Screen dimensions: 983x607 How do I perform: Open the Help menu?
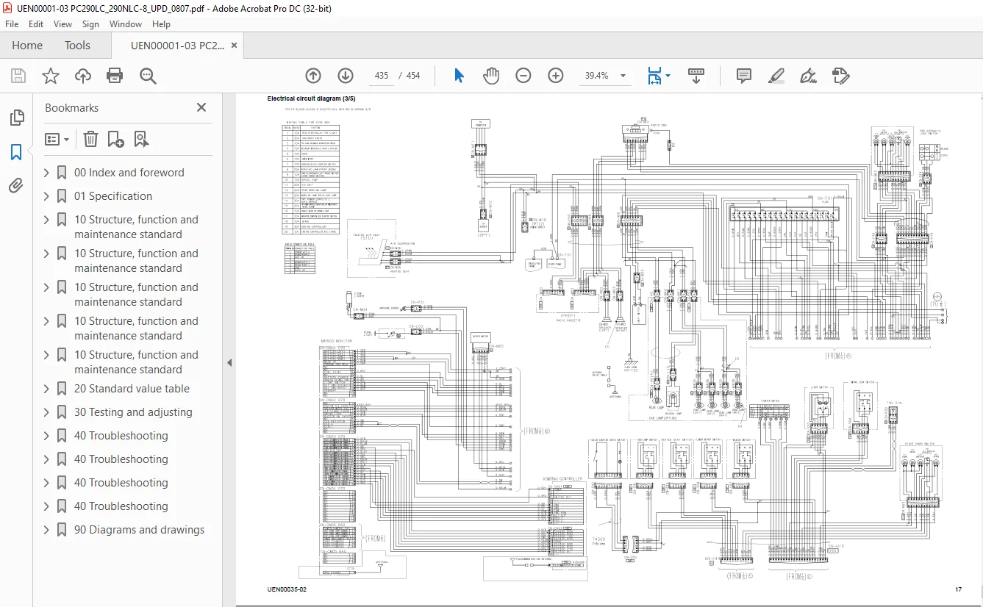[161, 24]
